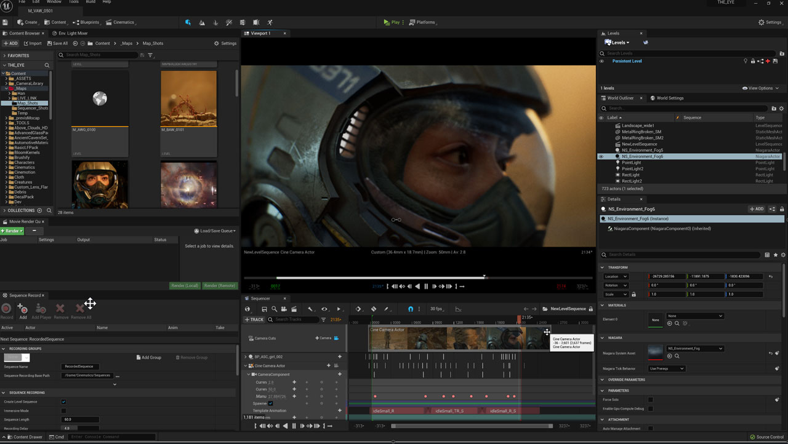This screenshot has width=788, height=444.
Task: Click the filter icon beside Search Tracks
Action: (x=324, y=320)
